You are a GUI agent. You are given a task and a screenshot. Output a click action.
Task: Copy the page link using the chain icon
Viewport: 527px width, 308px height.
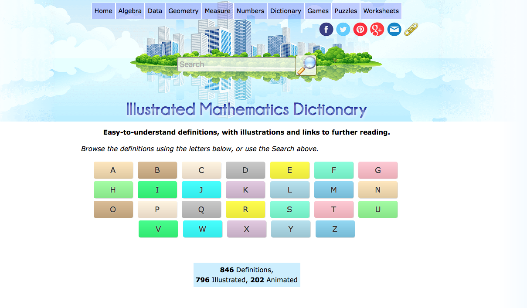coord(410,29)
